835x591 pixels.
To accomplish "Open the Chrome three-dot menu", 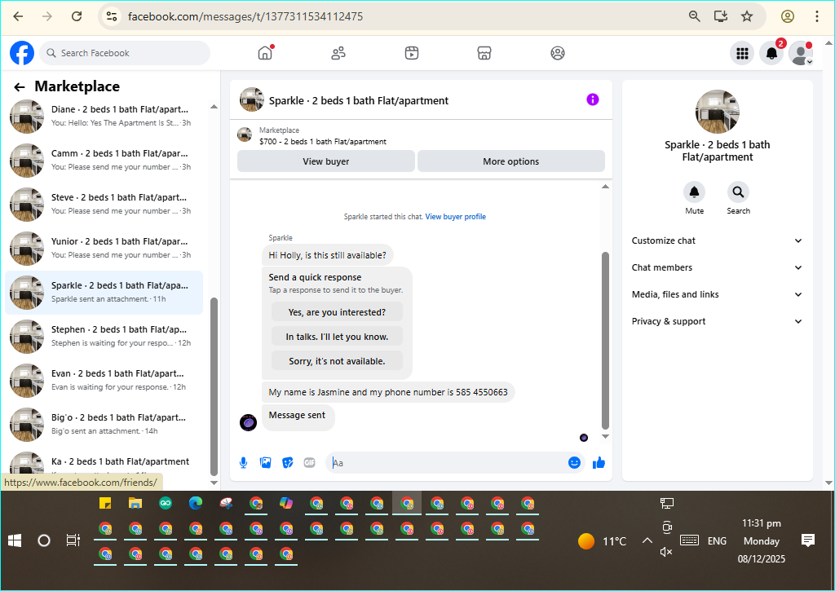I will (817, 16).
